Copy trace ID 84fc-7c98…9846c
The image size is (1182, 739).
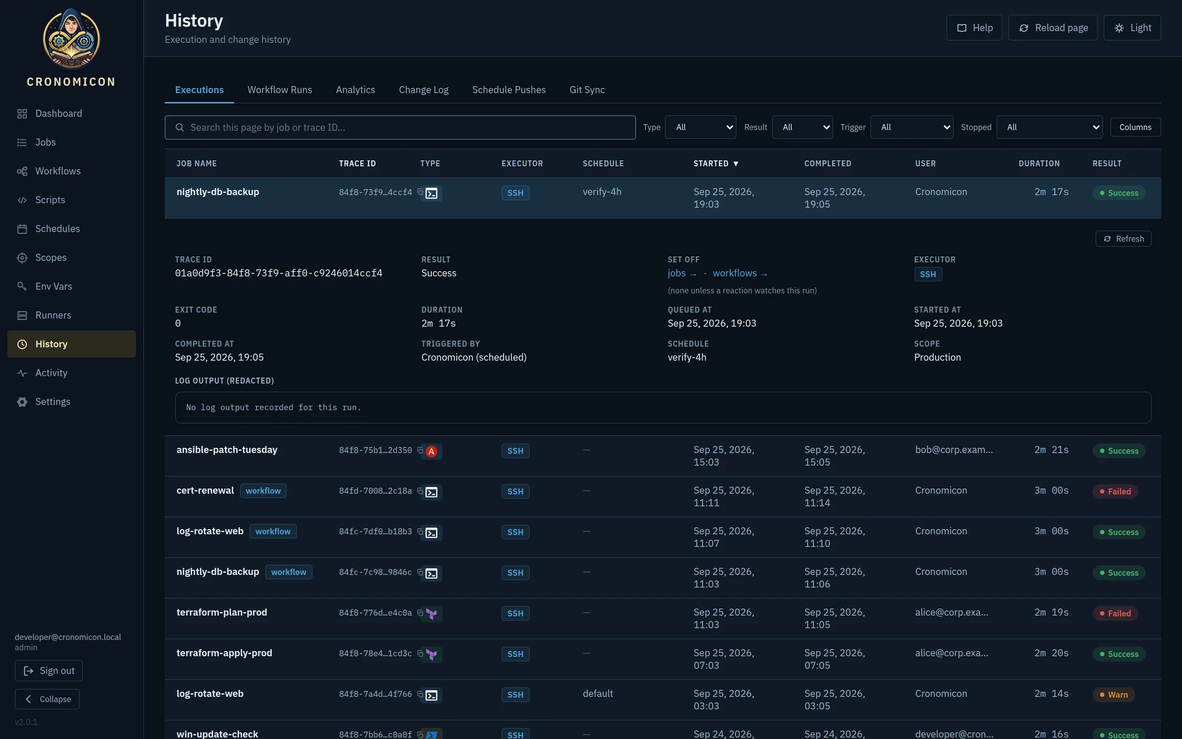(420, 572)
